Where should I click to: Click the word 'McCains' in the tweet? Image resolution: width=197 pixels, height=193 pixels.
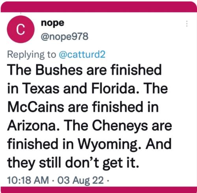(x=36, y=107)
